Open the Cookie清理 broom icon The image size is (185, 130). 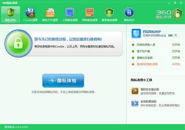[30, 13]
